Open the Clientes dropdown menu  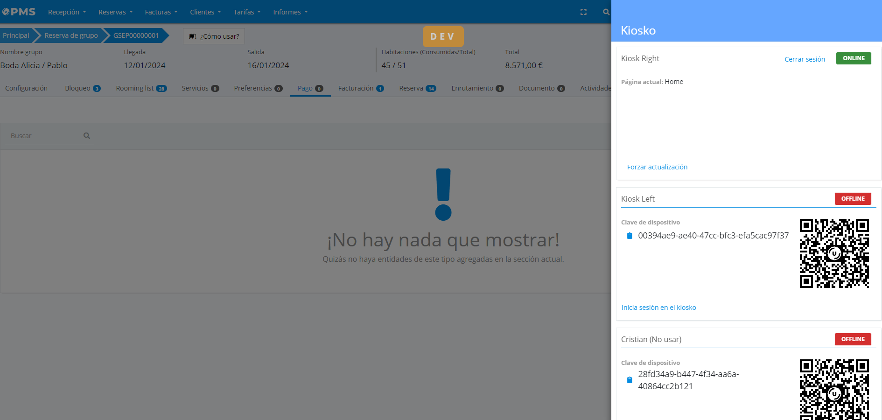206,12
